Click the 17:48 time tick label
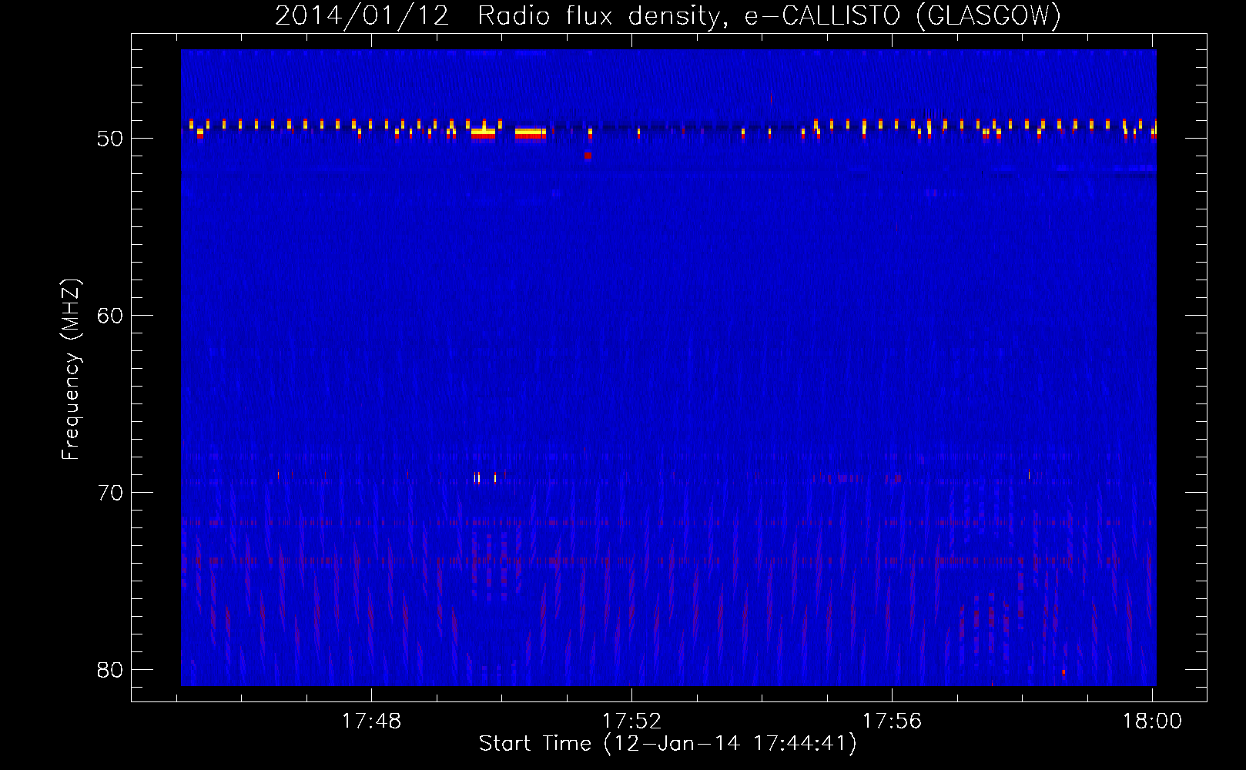This screenshot has height=770, width=1246. (x=371, y=721)
